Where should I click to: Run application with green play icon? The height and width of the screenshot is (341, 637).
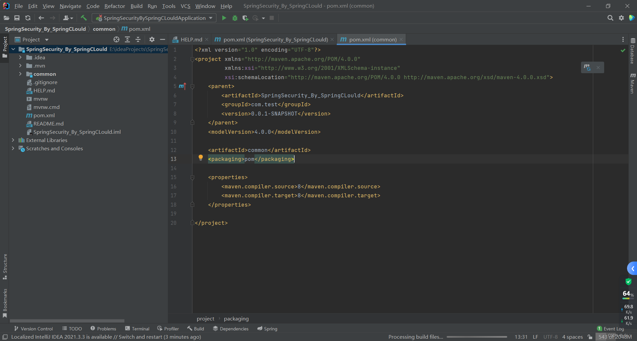coord(224,18)
